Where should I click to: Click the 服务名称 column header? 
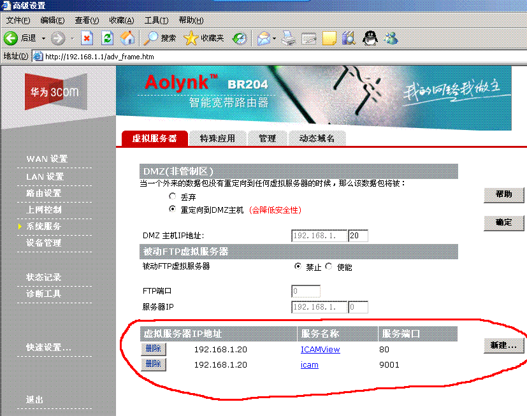coord(338,334)
